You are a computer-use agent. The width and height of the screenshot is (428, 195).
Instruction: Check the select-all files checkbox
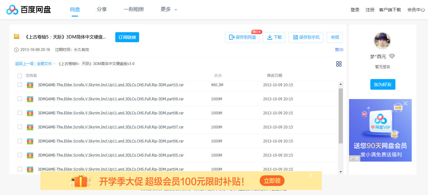pyautogui.click(x=20, y=76)
